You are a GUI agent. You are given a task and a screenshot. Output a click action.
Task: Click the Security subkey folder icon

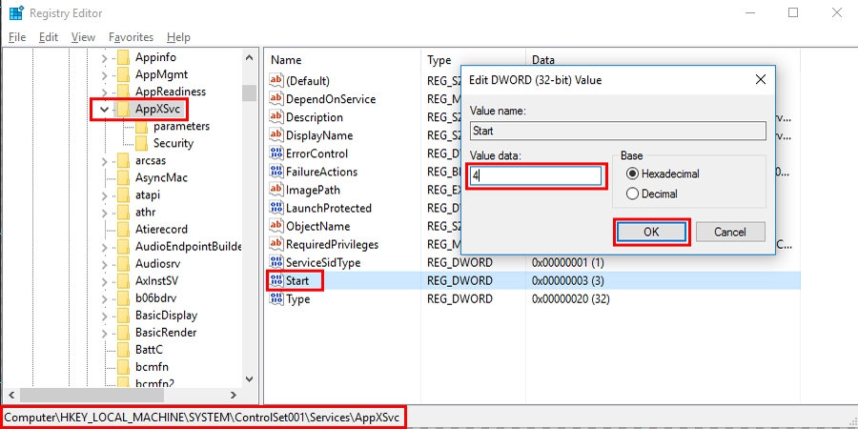142,143
